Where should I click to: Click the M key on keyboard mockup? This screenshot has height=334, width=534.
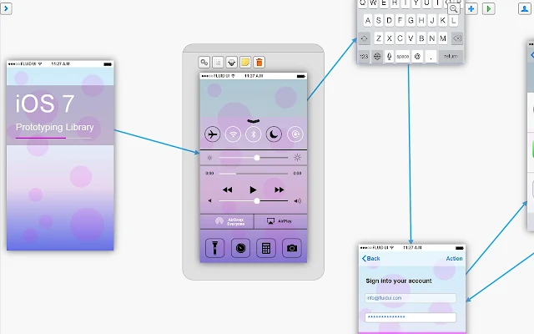click(x=443, y=38)
